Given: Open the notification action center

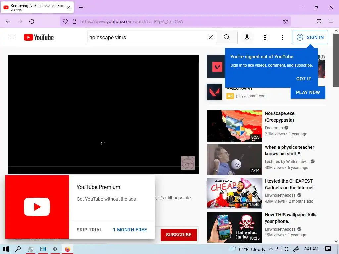Looking at the screenshot, I should pyautogui.click(x=328, y=249).
